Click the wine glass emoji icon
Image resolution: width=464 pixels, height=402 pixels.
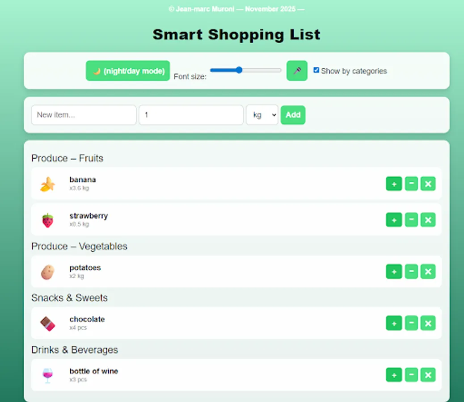click(x=47, y=375)
